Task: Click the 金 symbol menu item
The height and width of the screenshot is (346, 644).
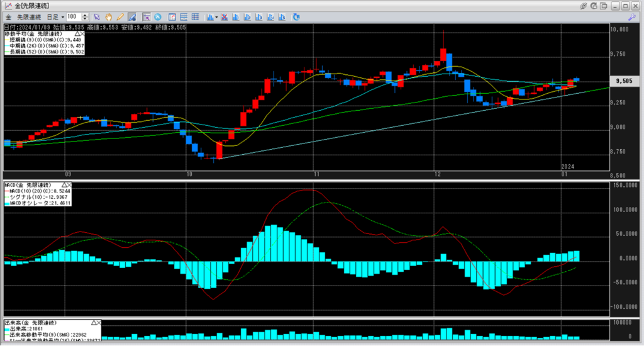Action: click(x=8, y=16)
